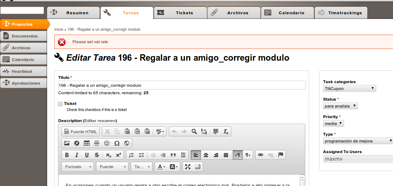This screenshot has height=186, width=393.
Task: Click the Fuente HTML source button
Action: pyautogui.click(x=80, y=131)
